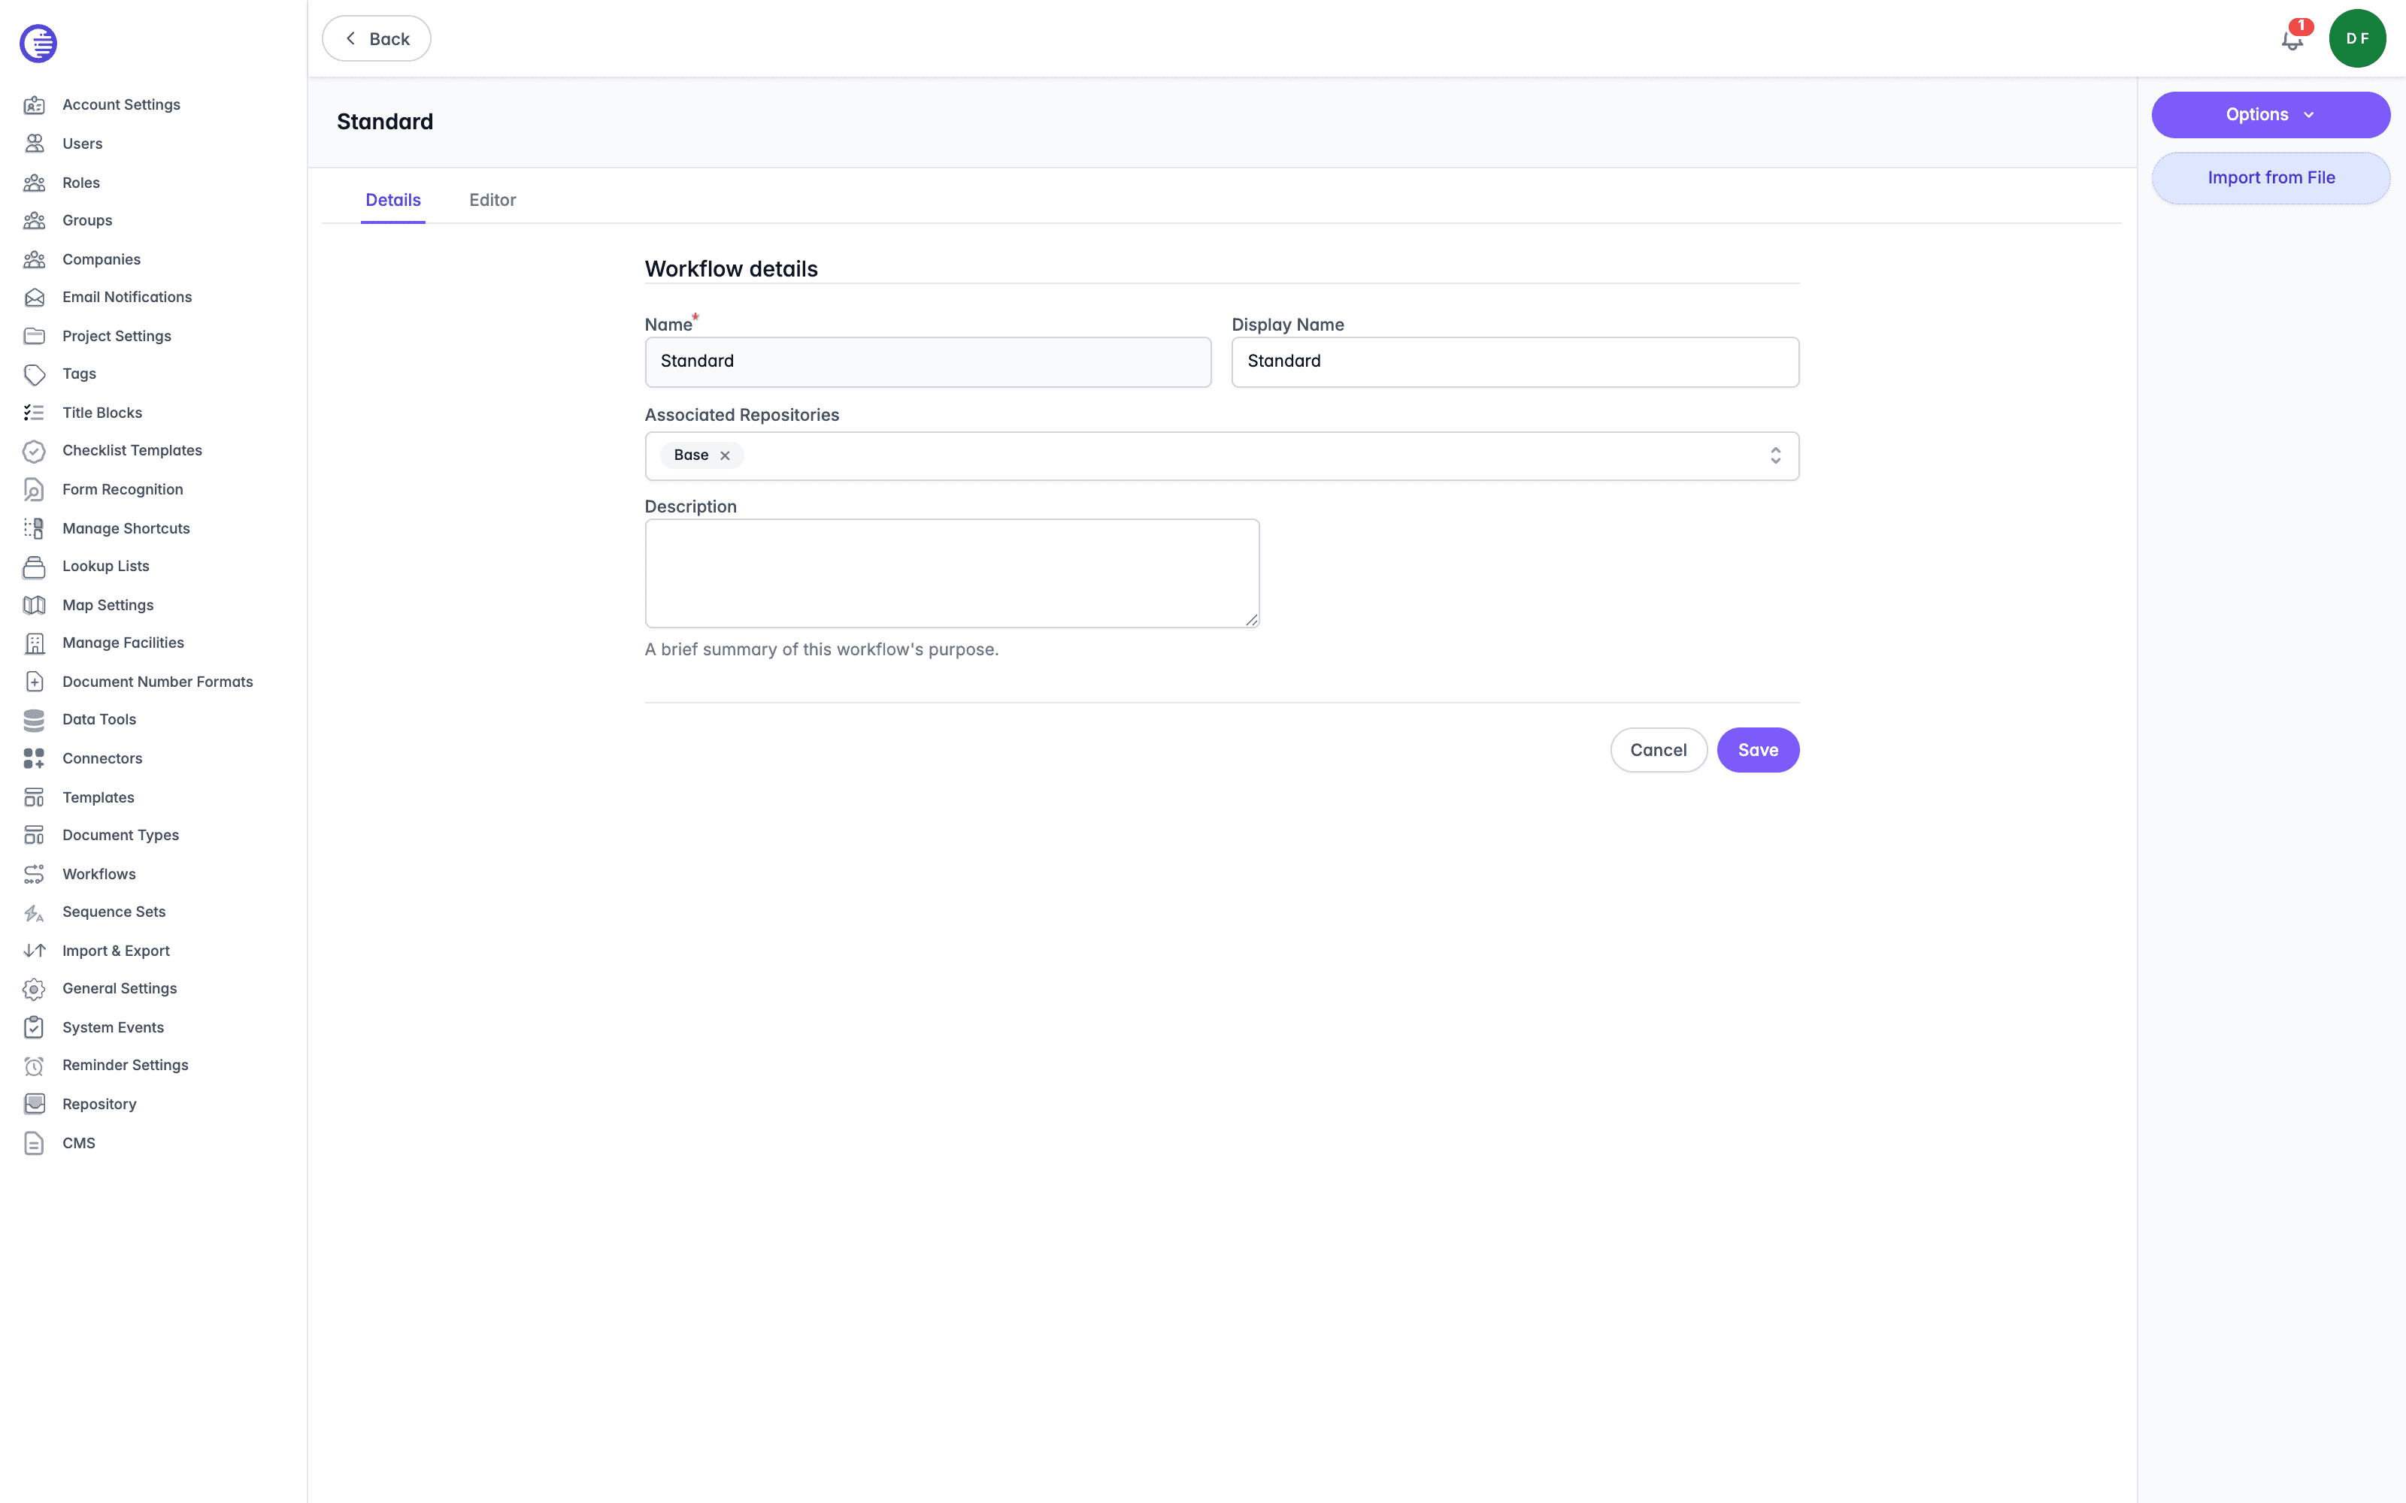Remove the Base repository tag
Viewport: 2406px width, 1503px height.
(725, 455)
